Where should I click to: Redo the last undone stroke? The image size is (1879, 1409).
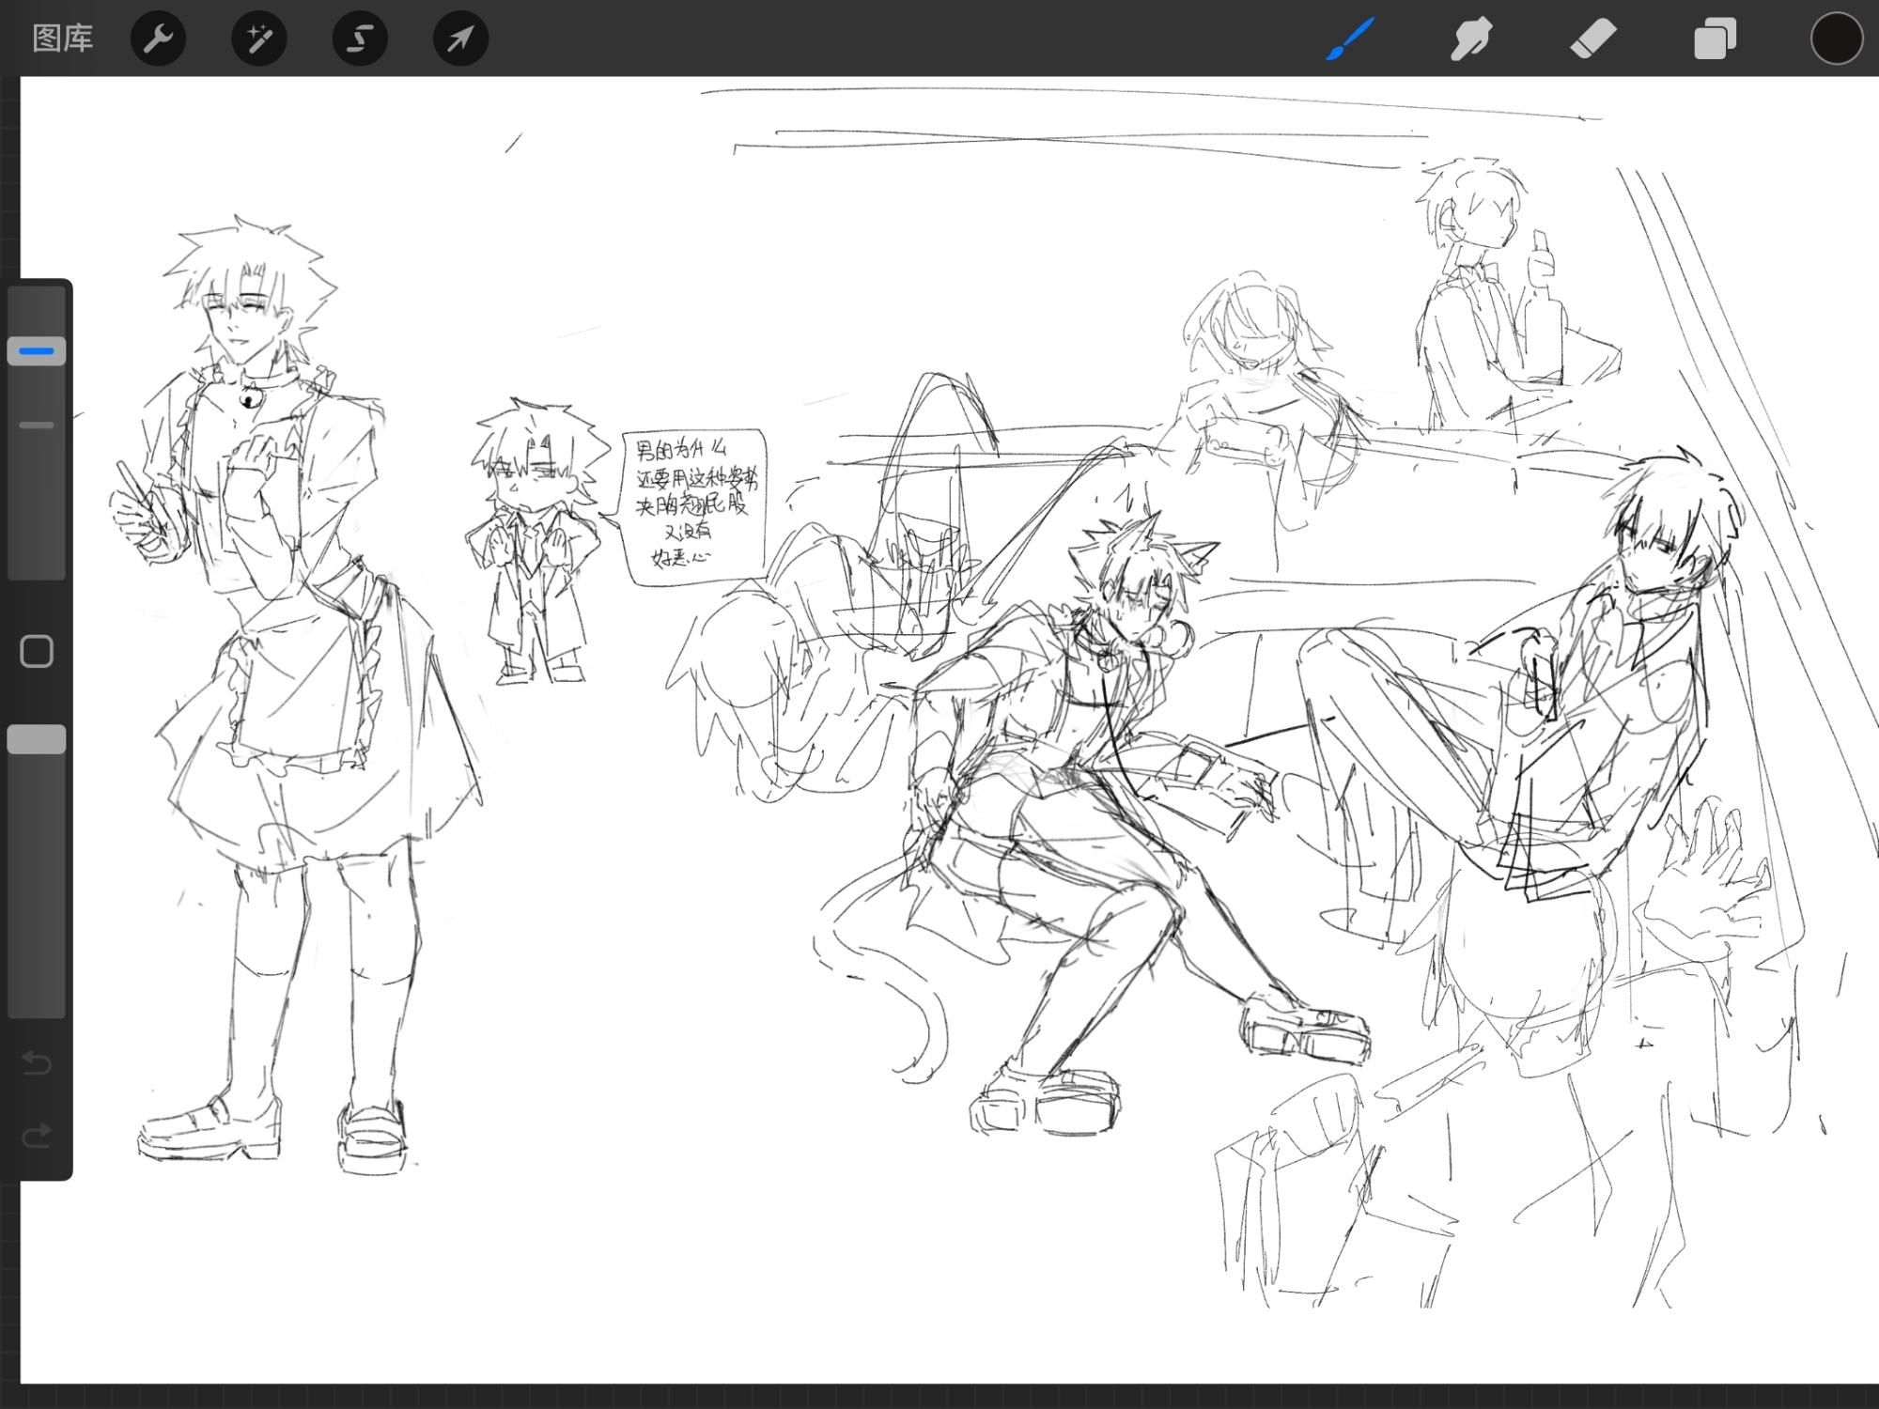37,1137
